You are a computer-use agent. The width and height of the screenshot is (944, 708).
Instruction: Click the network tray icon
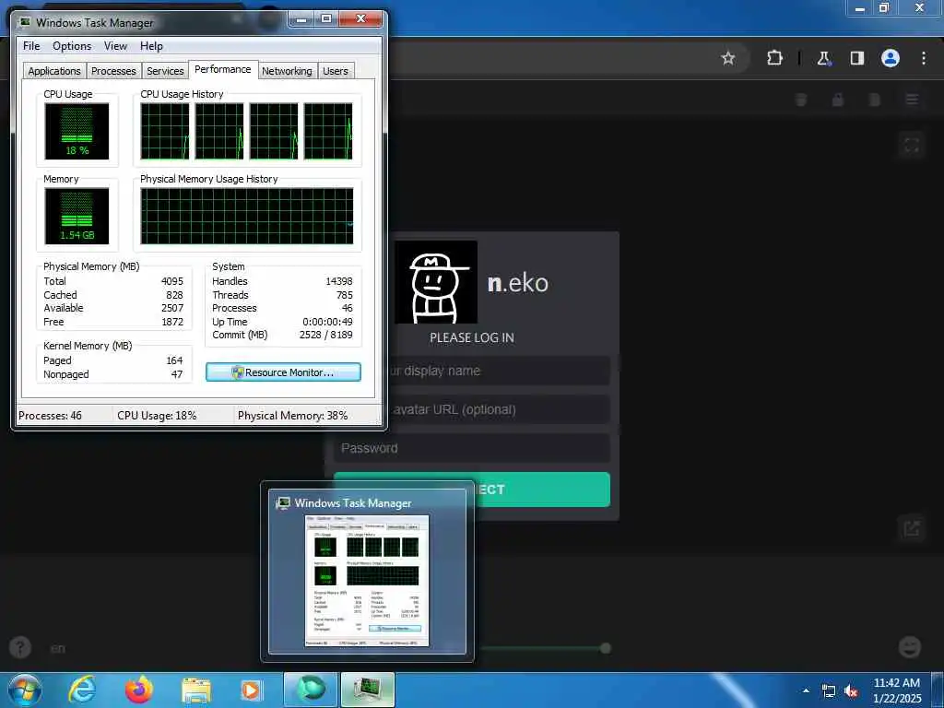pos(829,691)
